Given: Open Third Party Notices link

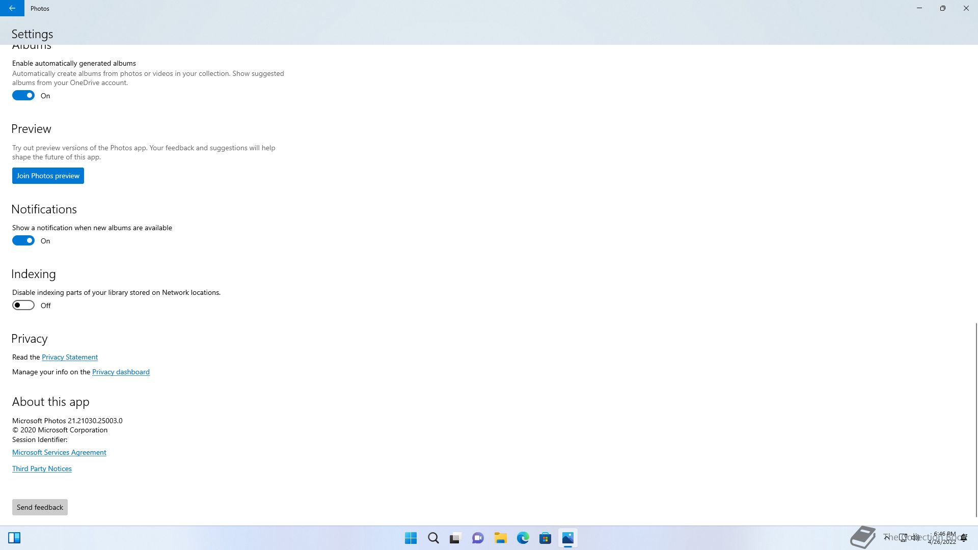Looking at the screenshot, I should 42,469.
